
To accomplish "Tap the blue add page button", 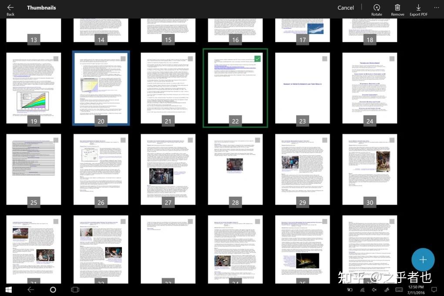I will click(423, 260).
